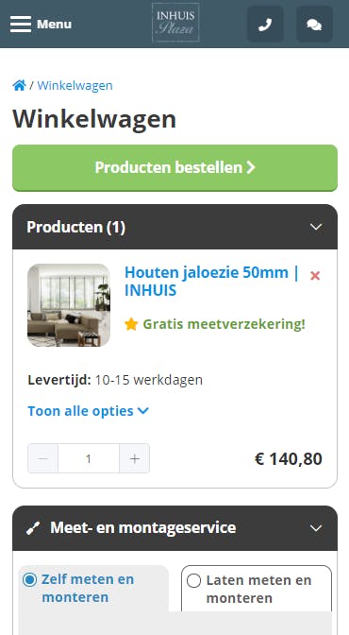Go to home via house icon

pos(19,85)
